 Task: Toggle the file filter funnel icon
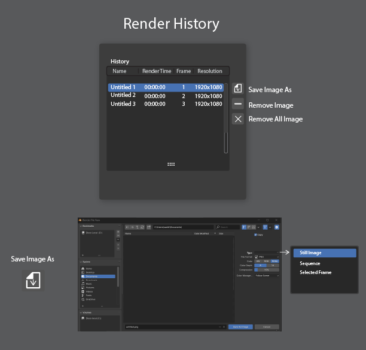(x=265, y=227)
